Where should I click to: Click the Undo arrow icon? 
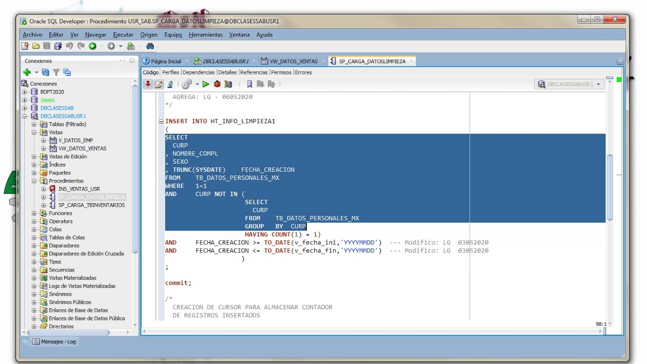click(69, 46)
